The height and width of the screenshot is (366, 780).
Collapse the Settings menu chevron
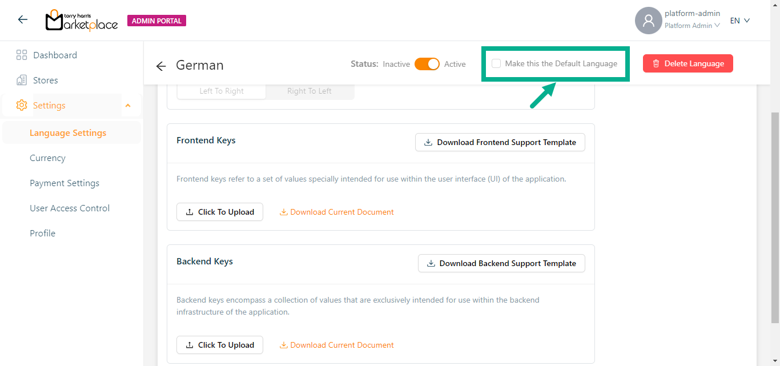click(128, 106)
